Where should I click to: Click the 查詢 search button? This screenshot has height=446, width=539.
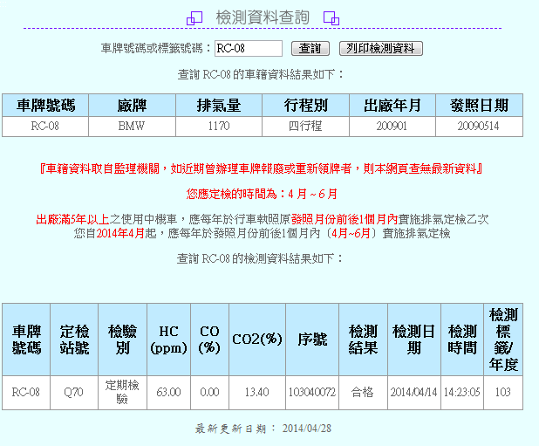click(310, 49)
